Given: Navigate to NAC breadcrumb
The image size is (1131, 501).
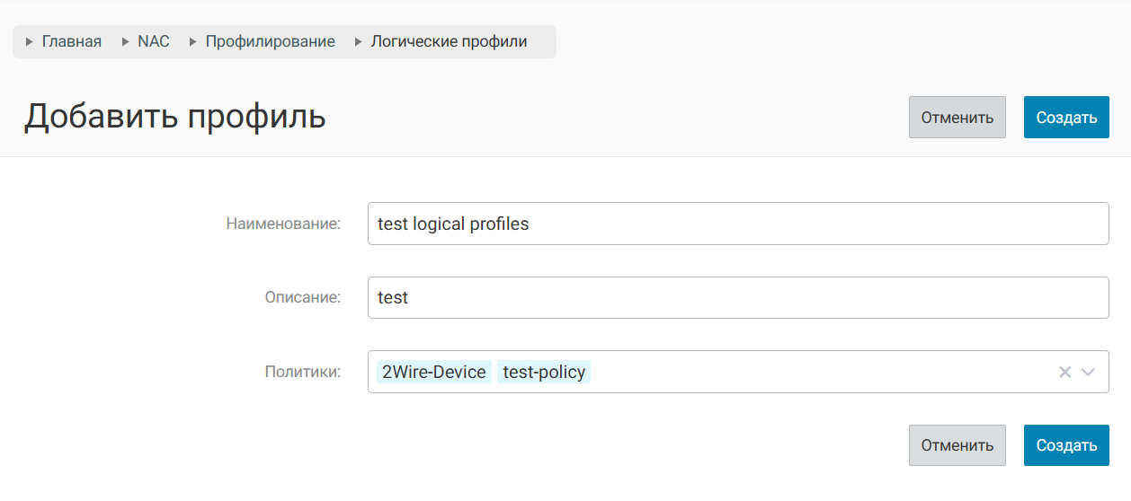Looking at the screenshot, I should (154, 42).
